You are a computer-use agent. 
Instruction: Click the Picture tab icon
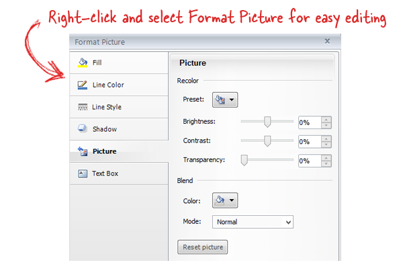coord(83,151)
